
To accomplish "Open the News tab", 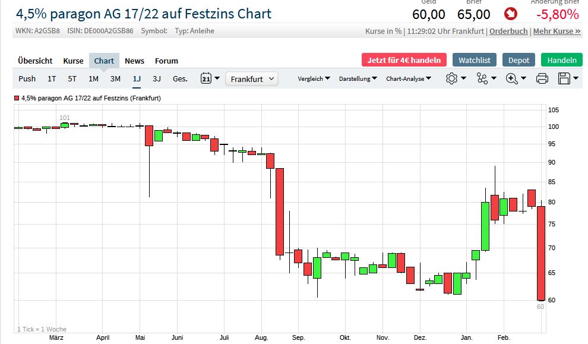I will coord(134,61).
